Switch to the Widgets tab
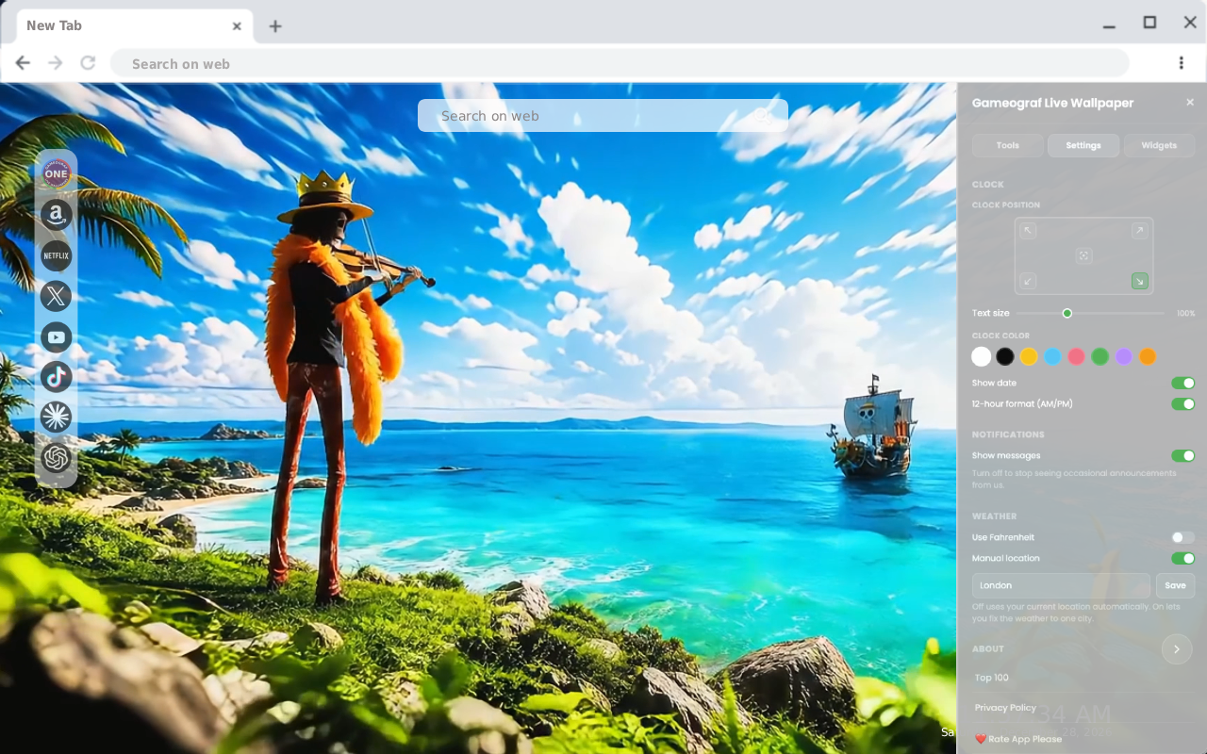The height and width of the screenshot is (754, 1207). click(x=1159, y=145)
